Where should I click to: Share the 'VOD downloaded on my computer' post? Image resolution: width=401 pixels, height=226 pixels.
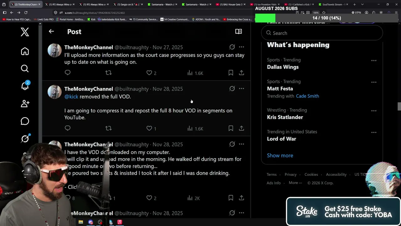point(242,198)
